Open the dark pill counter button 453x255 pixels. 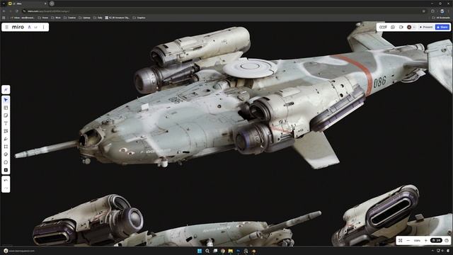click(x=436, y=240)
